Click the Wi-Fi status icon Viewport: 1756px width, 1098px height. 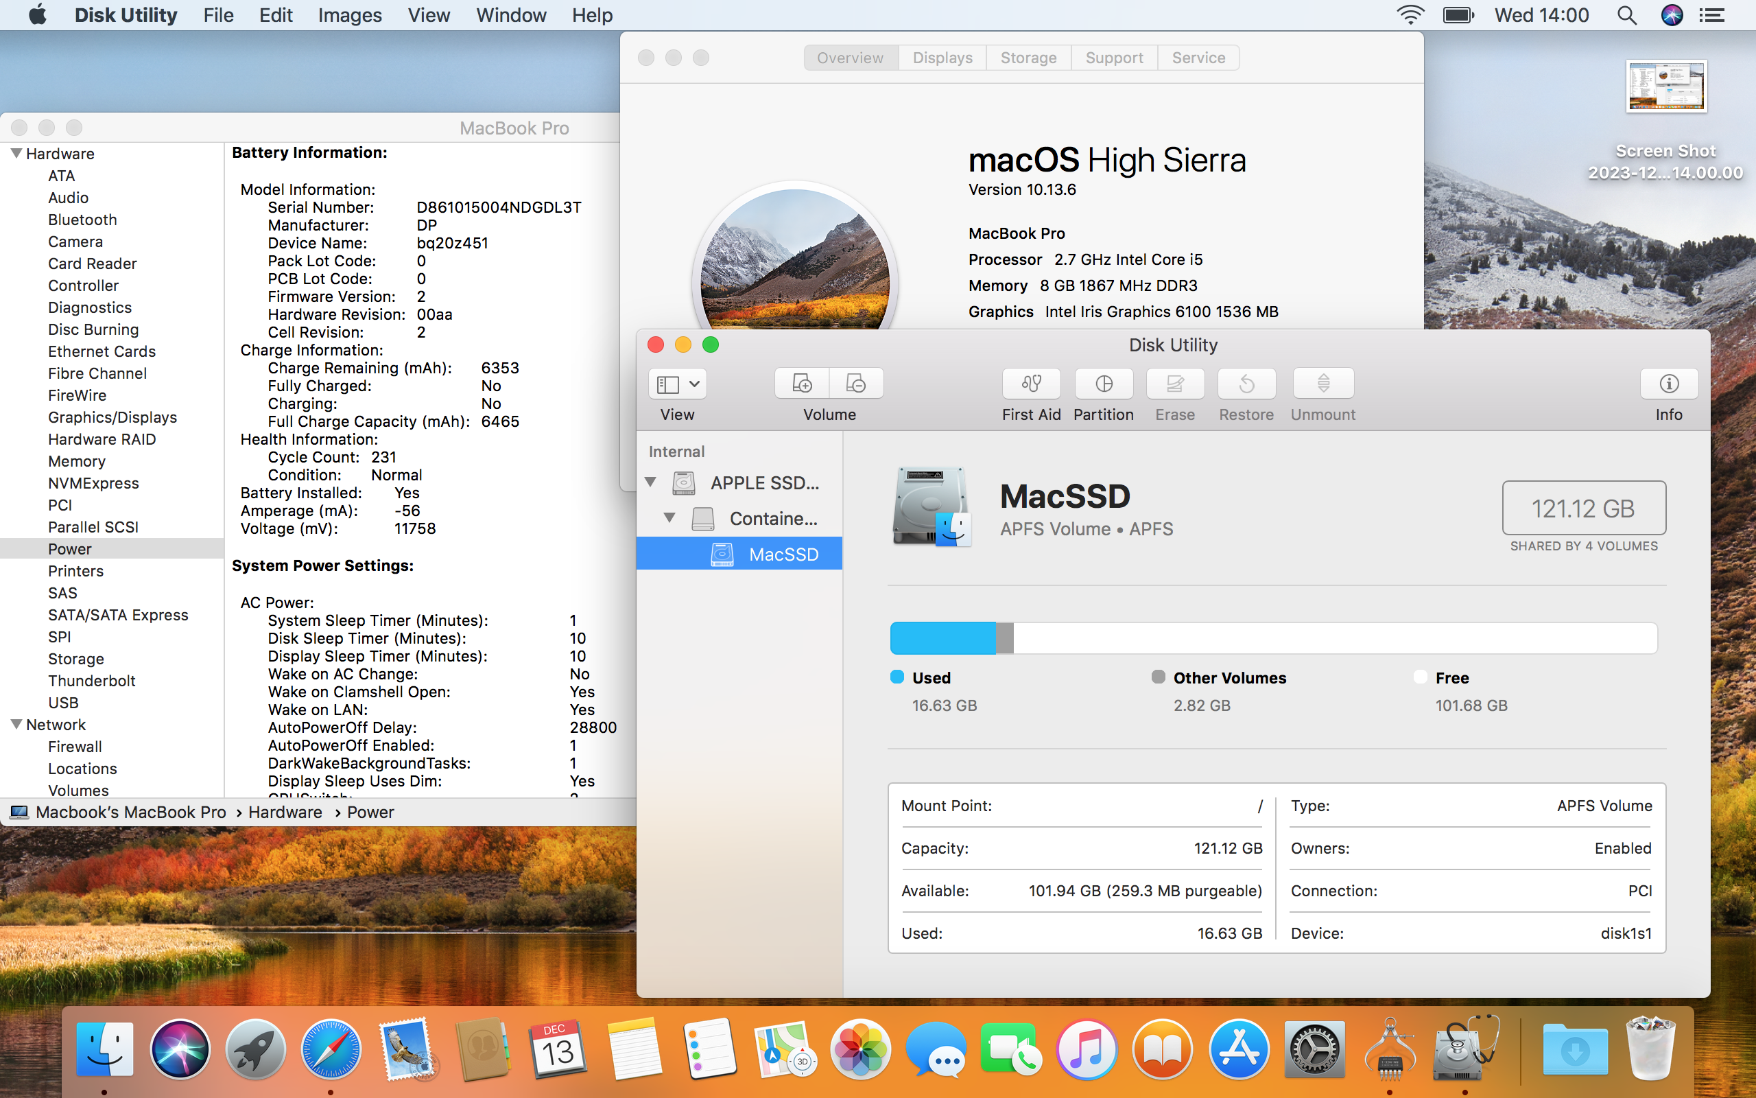tap(1410, 15)
